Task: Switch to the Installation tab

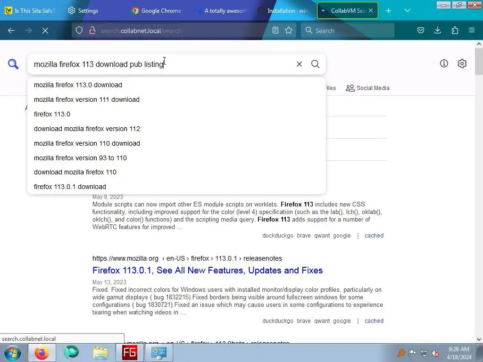Action: point(284,10)
